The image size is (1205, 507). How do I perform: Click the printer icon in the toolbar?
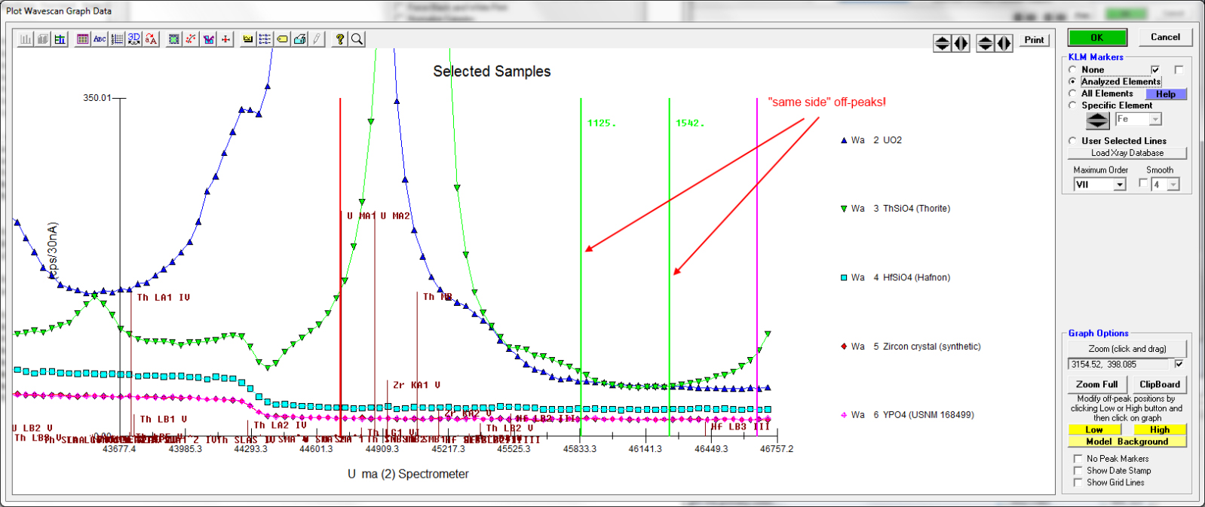coord(299,39)
